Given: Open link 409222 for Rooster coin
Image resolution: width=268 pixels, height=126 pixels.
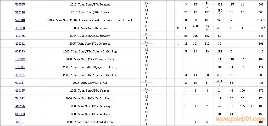Looking at the screenshot, I should coord(20,44).
